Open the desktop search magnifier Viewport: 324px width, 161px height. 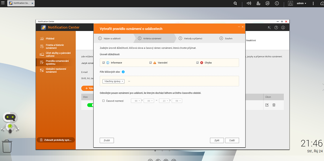235,3
